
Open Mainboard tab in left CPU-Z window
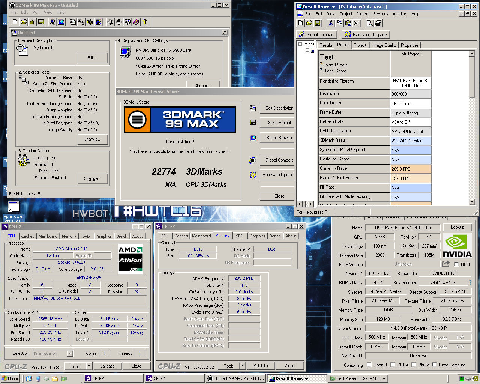[x=48, y=236]
